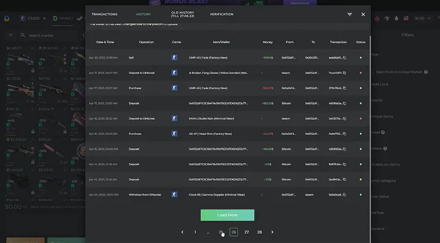Copy transaction ID of Apr 16 04:03 deposit
The height and width of the screenshot is (243, 440).
click(x=344, y=149)
